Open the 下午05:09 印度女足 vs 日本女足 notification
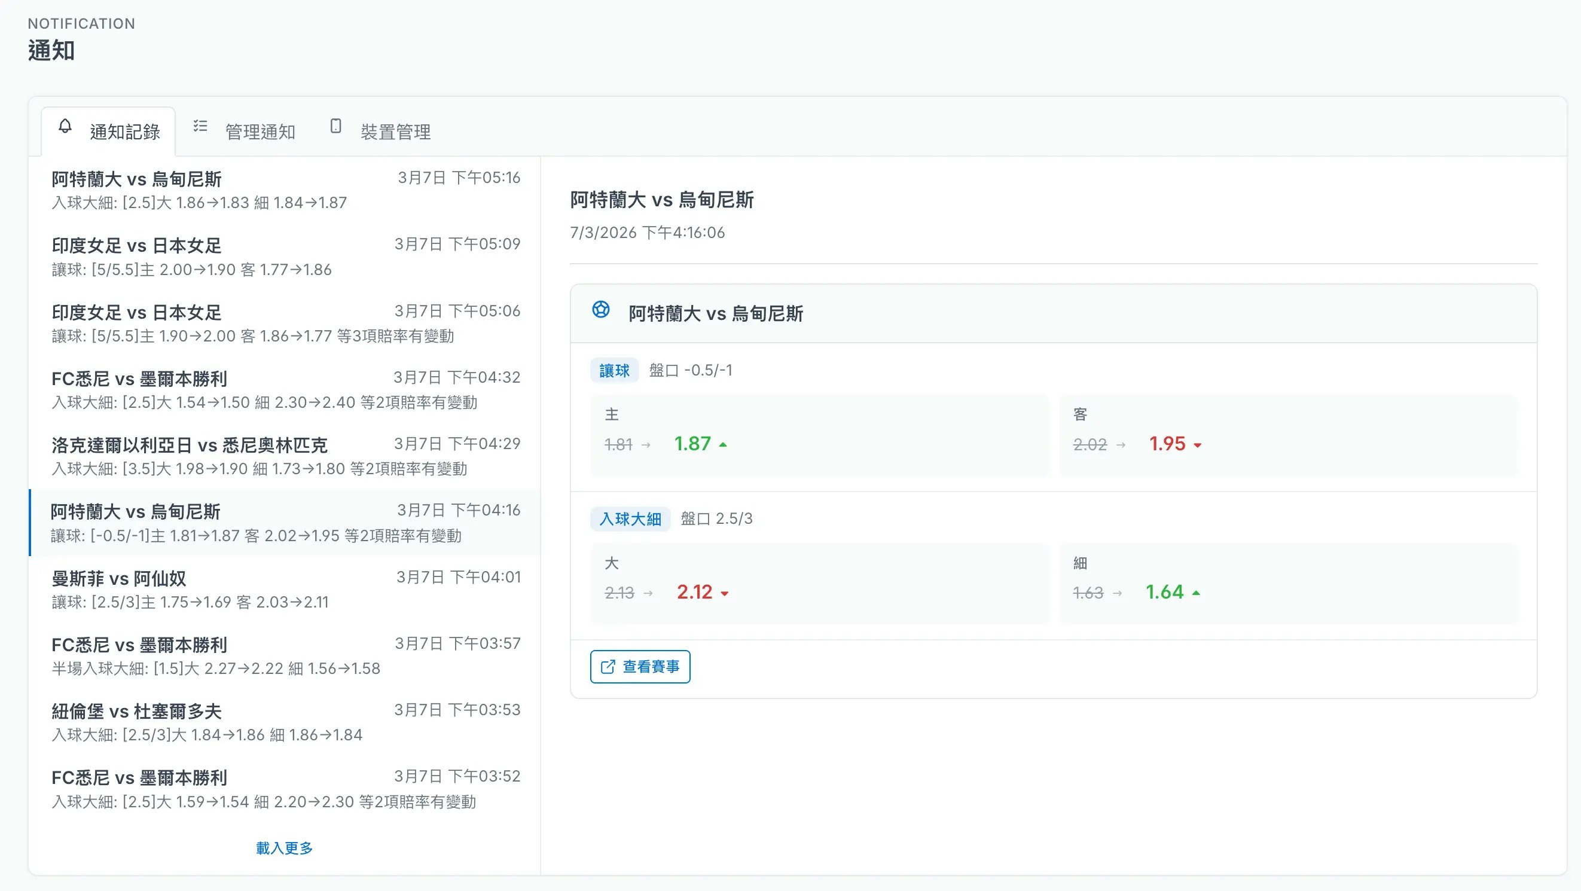 coord(285,257)
